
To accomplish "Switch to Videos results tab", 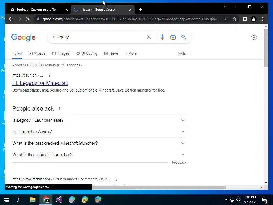I will click(37, 53).
